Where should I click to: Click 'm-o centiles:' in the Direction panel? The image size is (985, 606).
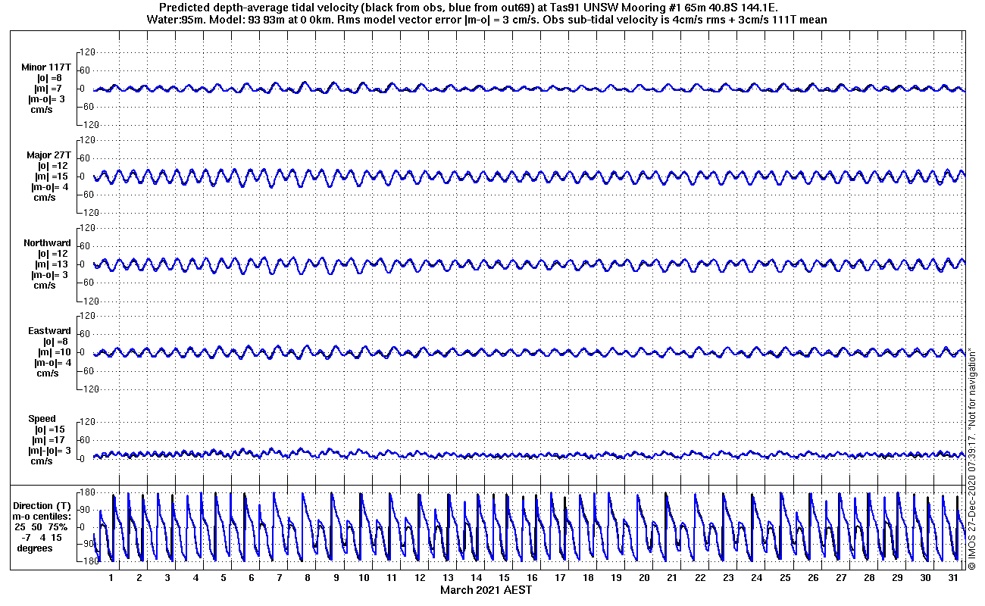pyautogui.click(x=42, y=516)
